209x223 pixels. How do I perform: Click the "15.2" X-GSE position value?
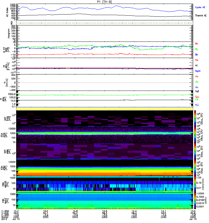tap(16, 211)
